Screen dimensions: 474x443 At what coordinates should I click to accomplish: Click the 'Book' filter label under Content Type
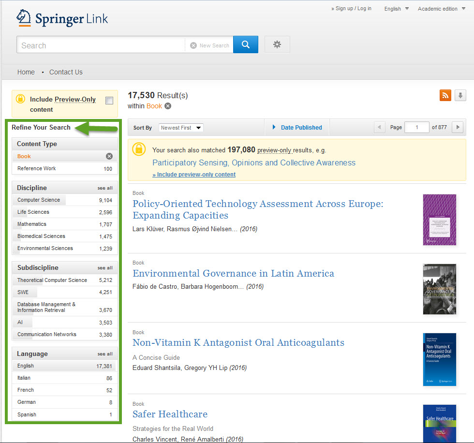[x=24, y=156]
